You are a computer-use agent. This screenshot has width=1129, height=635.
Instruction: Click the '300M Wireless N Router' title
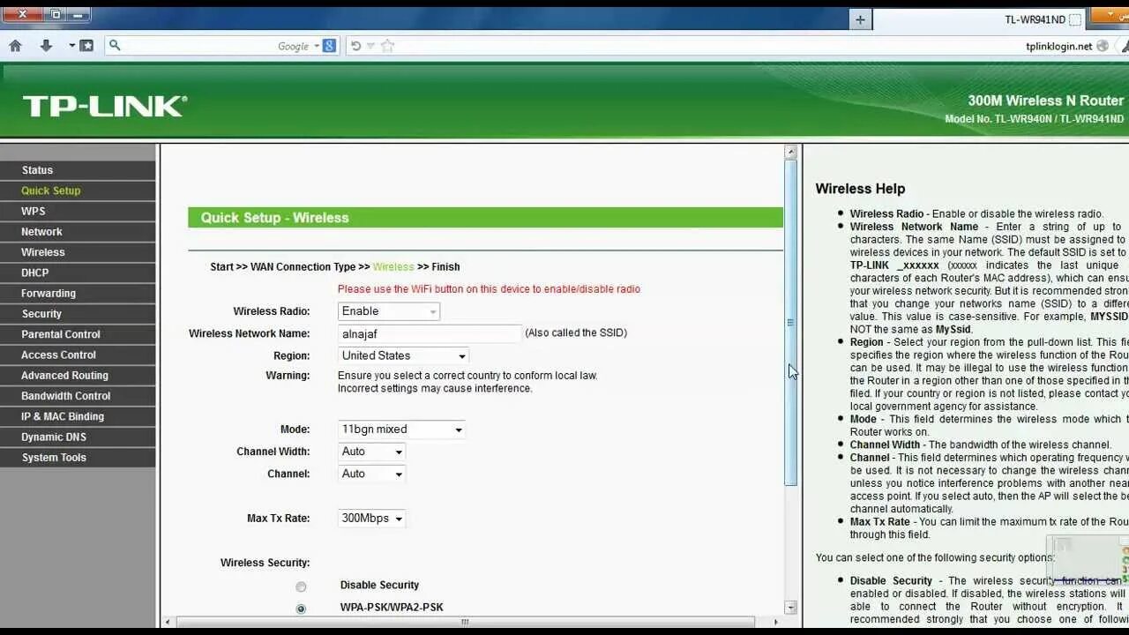[x=1045, y=101]
